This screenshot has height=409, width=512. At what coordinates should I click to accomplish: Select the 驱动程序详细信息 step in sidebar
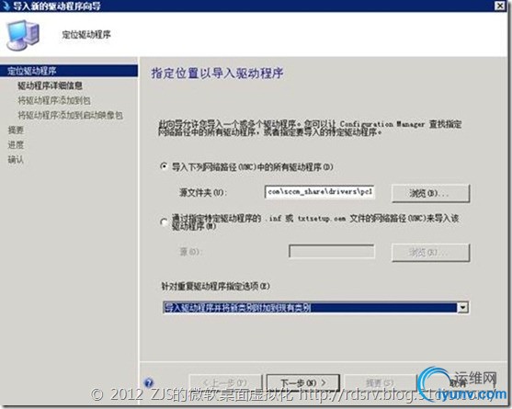pyautogui.click(x=50, y=85)
